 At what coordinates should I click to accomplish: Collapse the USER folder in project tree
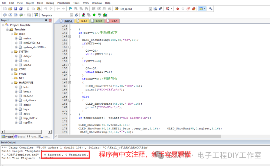[12, 34]
